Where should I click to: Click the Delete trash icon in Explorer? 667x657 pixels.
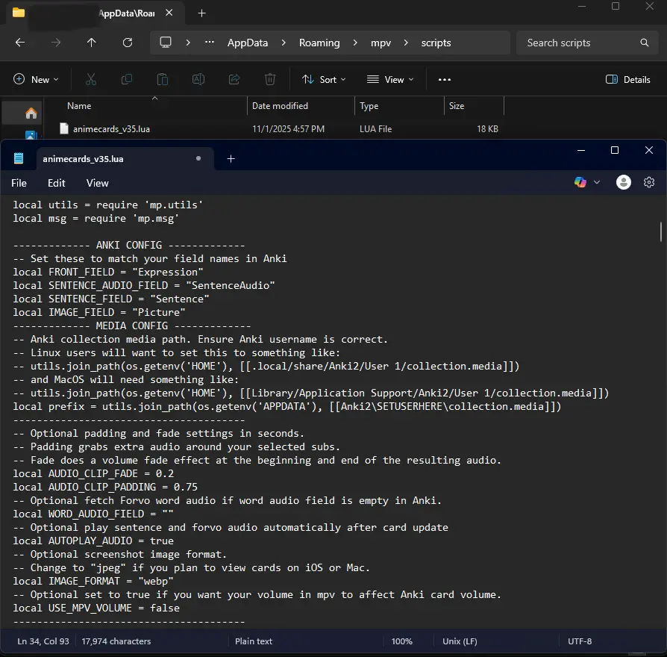coord(270,80)
